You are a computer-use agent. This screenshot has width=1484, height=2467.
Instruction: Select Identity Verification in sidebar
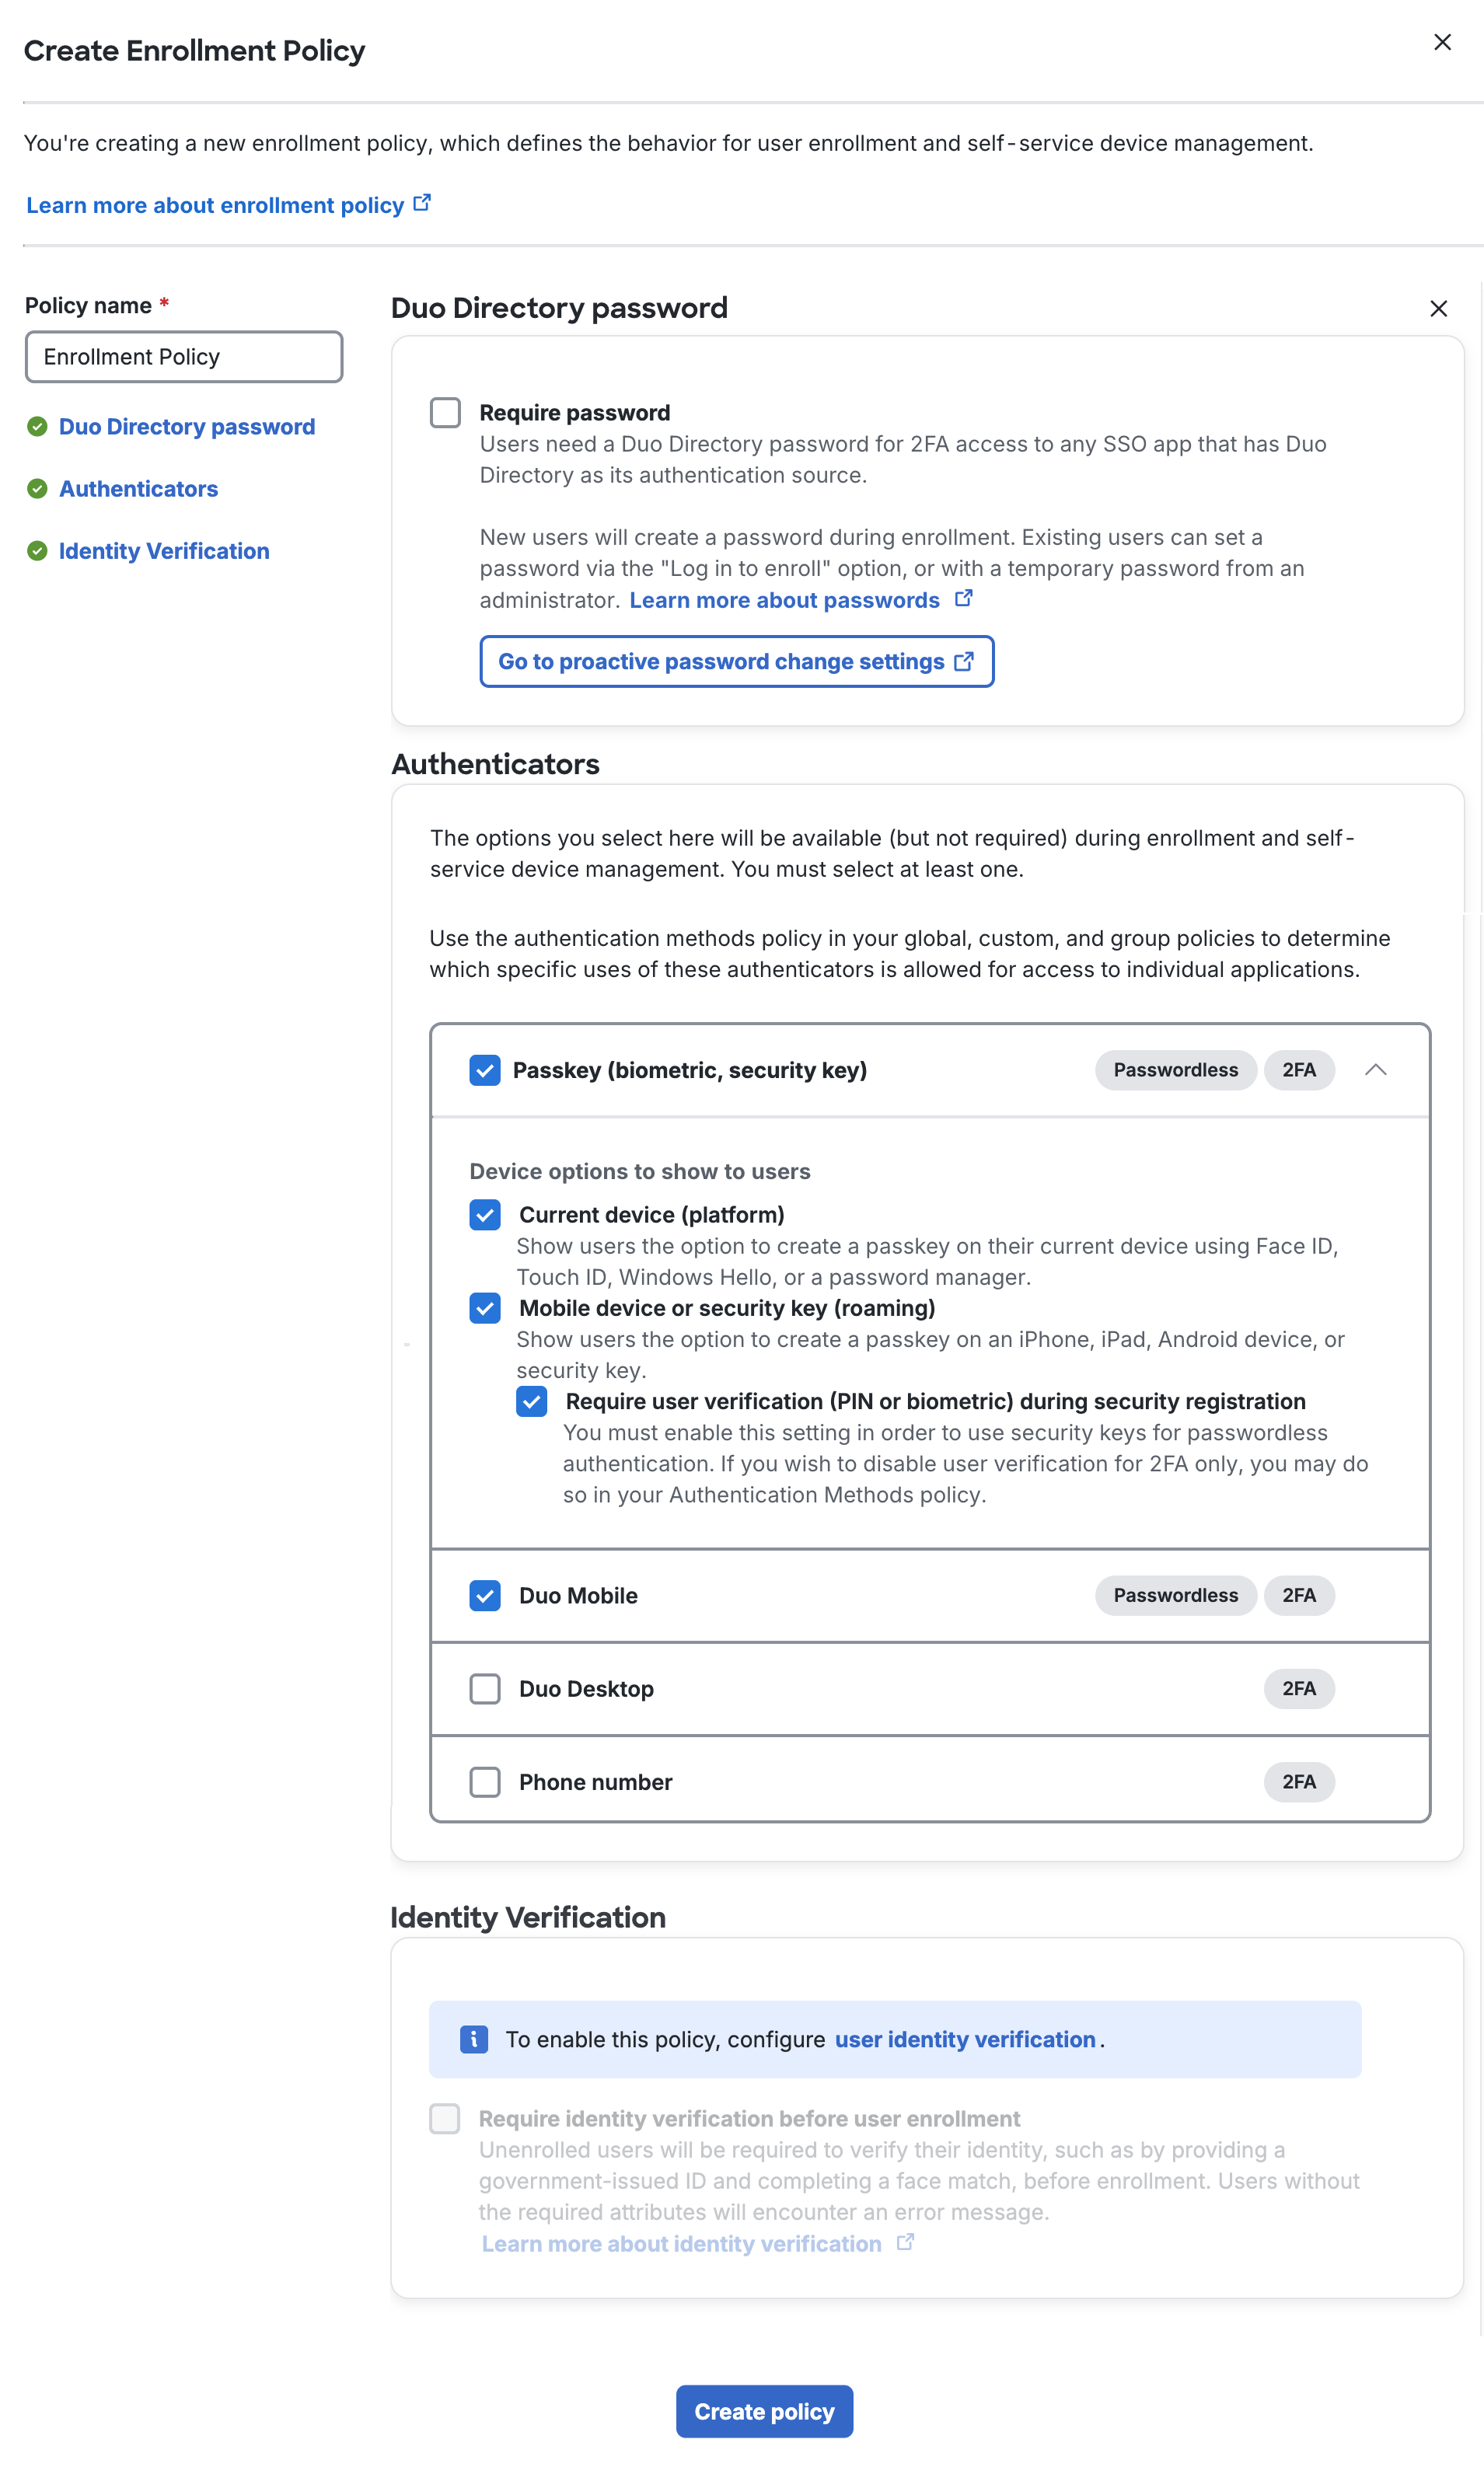click(163, 551)
